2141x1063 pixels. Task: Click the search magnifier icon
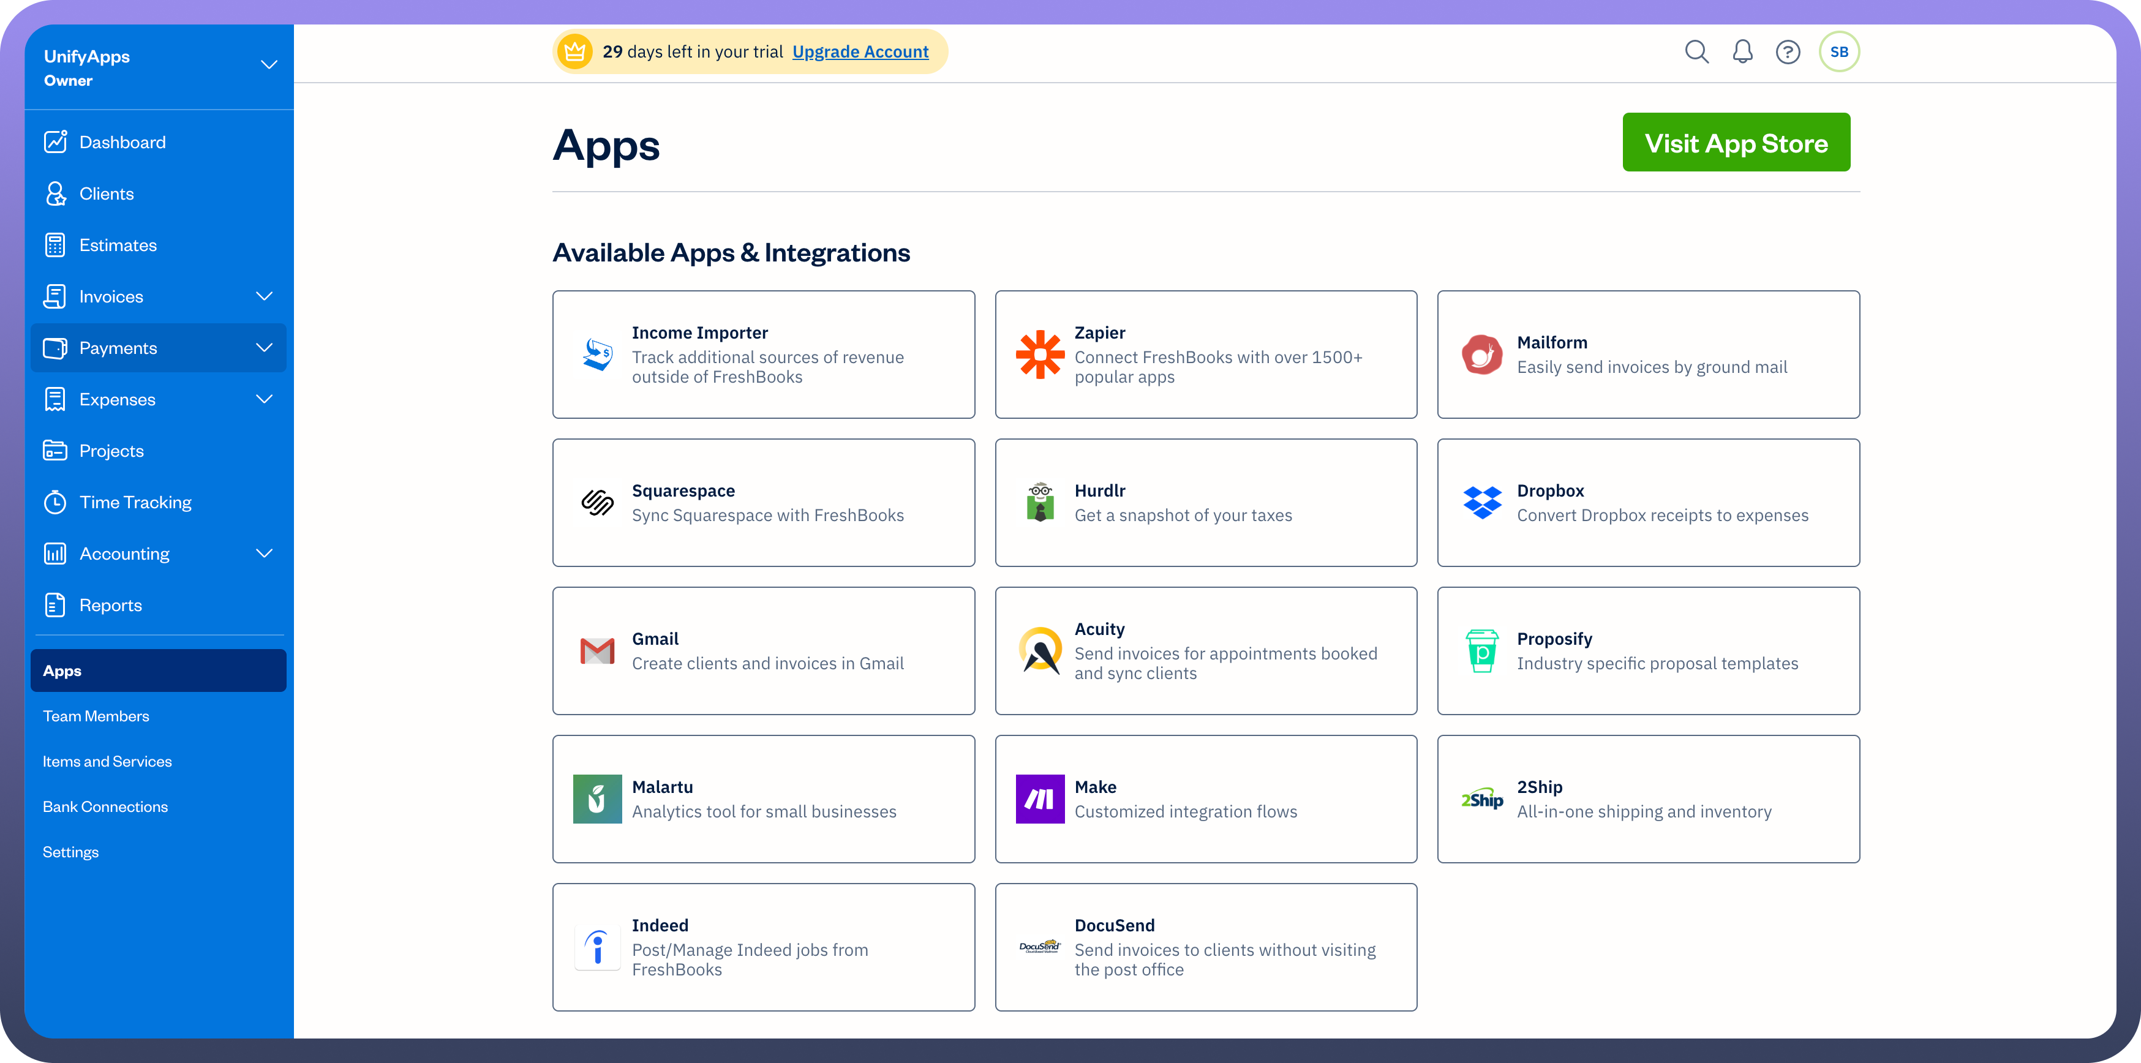(x=1696, y=53)
